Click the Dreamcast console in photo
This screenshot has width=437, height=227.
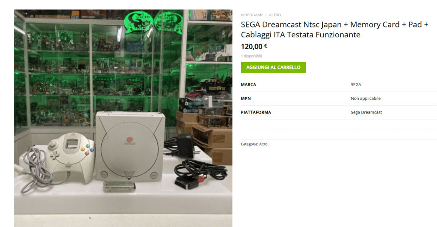coord(130,146)
